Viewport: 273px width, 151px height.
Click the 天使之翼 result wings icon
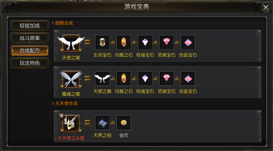click(71, 43)
